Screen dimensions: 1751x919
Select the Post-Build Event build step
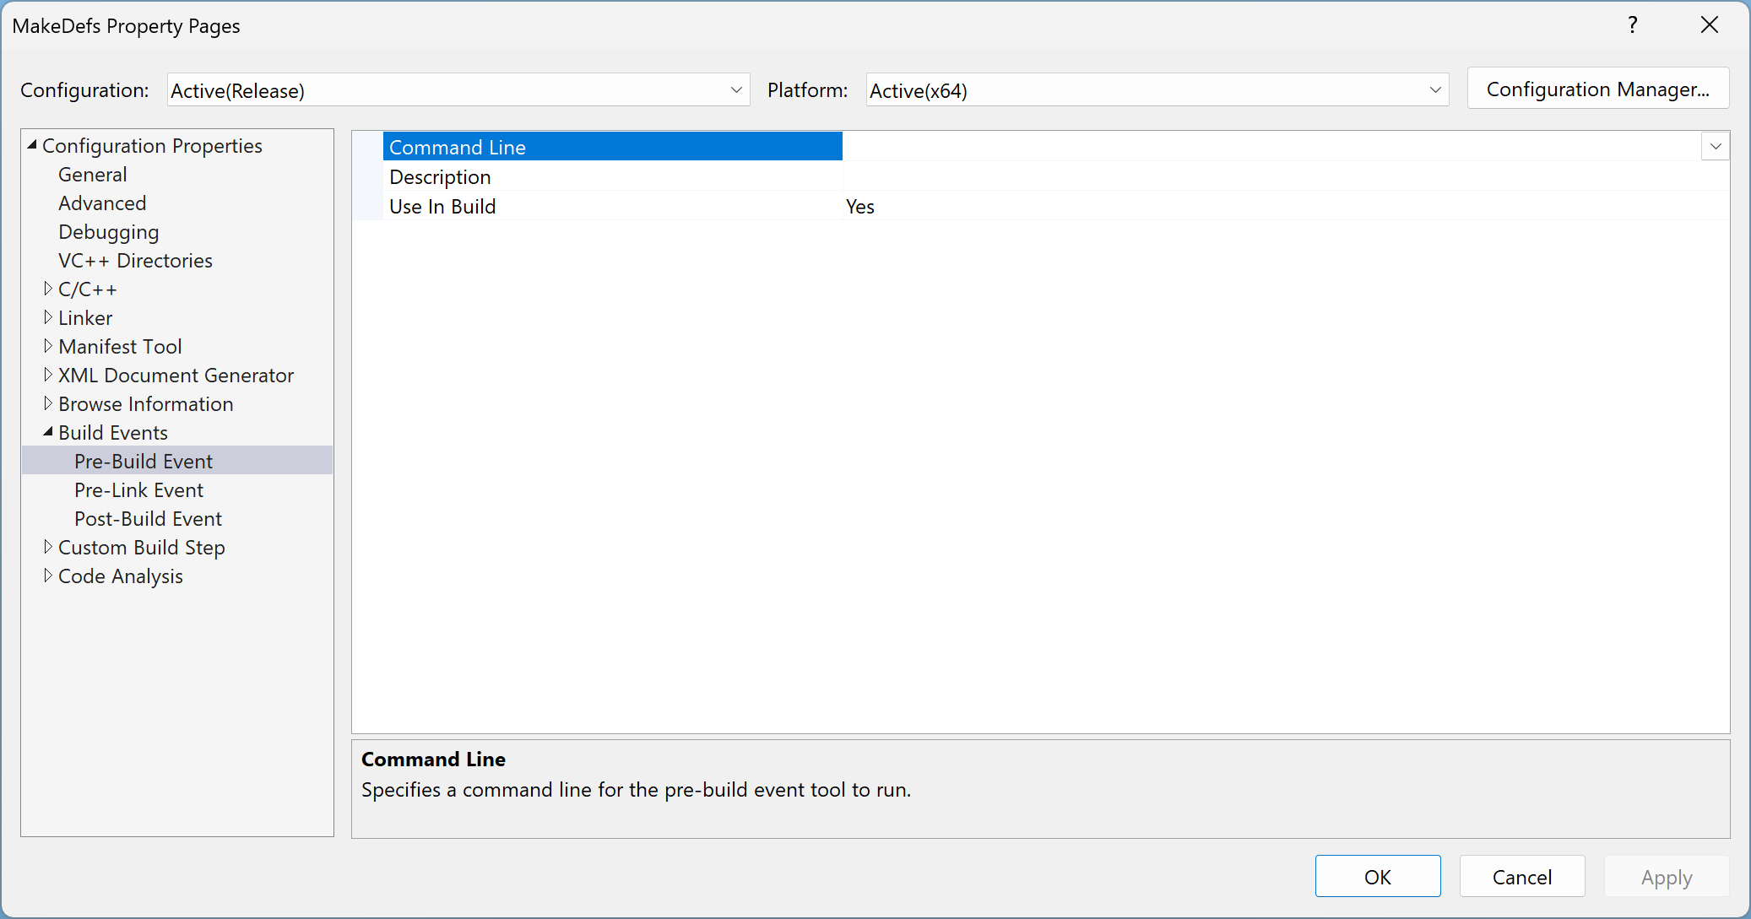(147, 518)
